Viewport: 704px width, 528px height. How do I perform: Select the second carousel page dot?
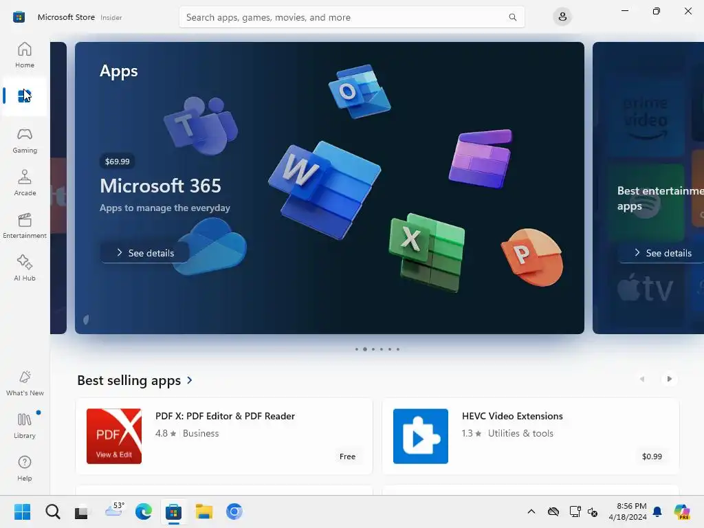(365, 349)
